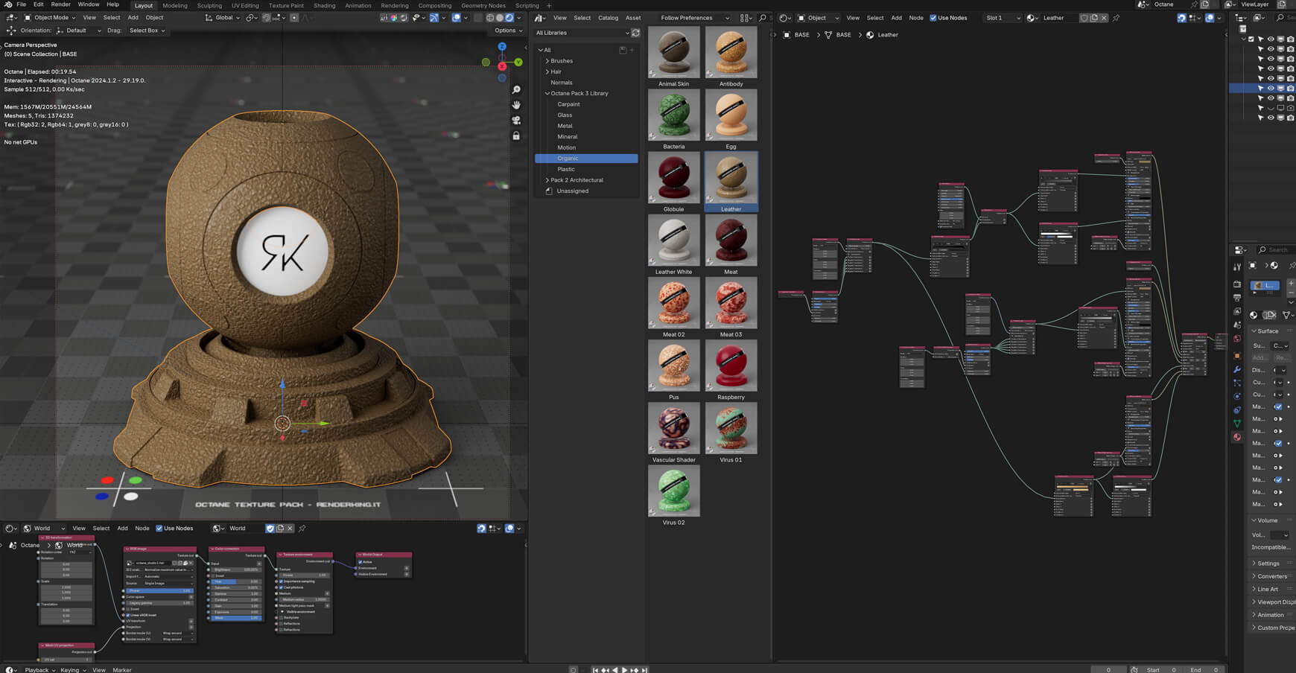The image size is (1296, 673).
Task: Click the blue Z axis gizmo ball
Action: pyautogui.click(x=502, y=46)
